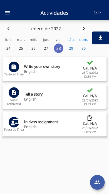Screen dimensions: 109x194
Task: Select Tuesday 25 in the week strip
Action: click(x=21, y=48)
